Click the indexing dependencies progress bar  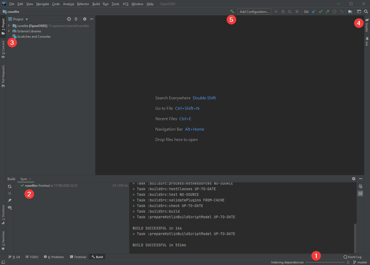[325, 262]
